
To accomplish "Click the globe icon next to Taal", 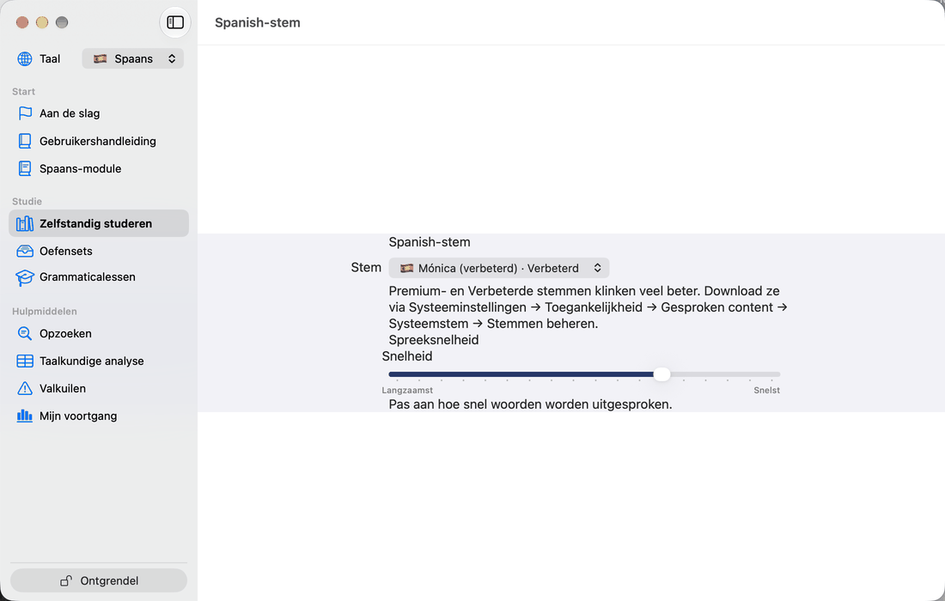I will (25, 59).
